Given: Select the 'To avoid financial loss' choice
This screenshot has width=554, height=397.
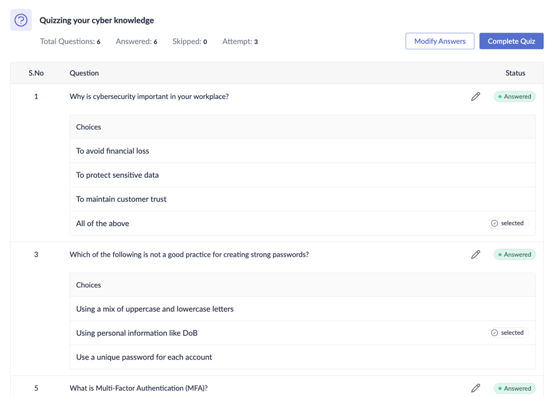Looking at the screenshot, I should 112,150.
